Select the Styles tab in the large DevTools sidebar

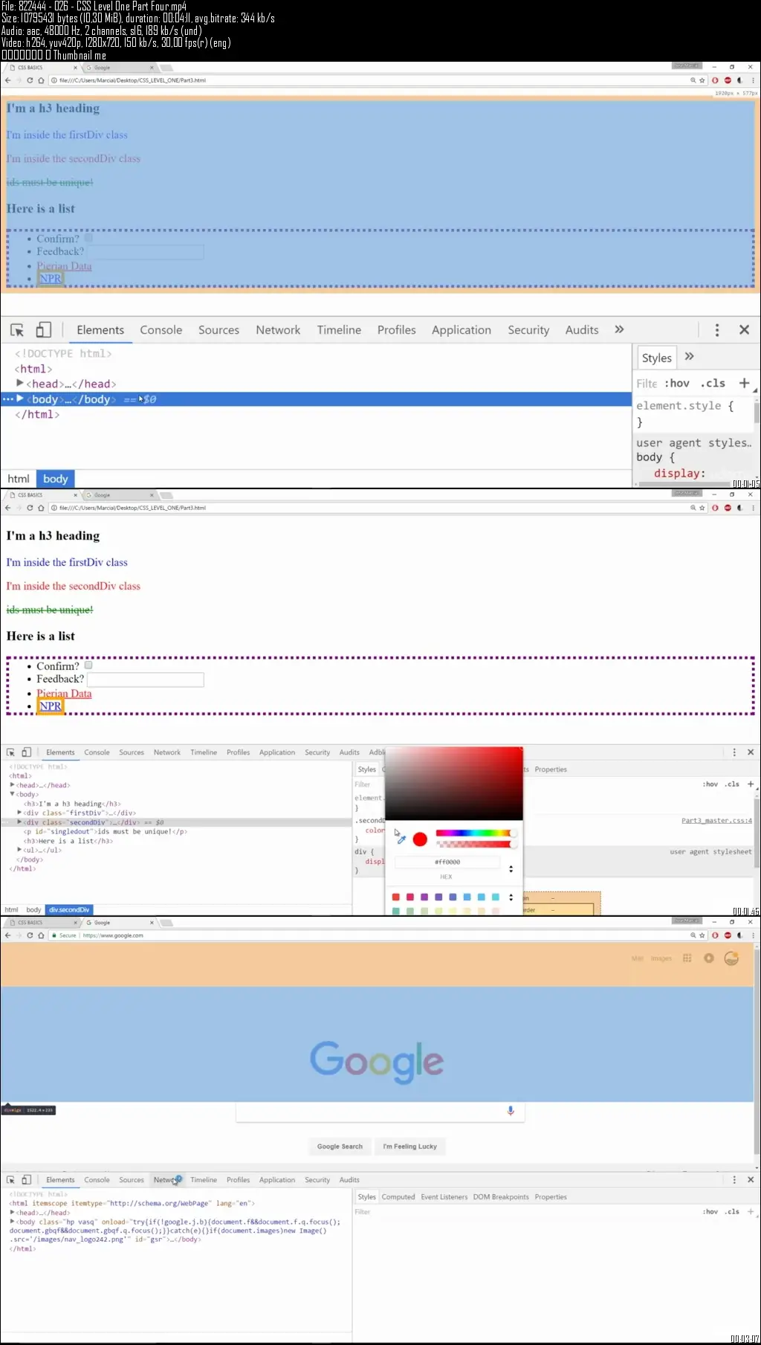656,358
